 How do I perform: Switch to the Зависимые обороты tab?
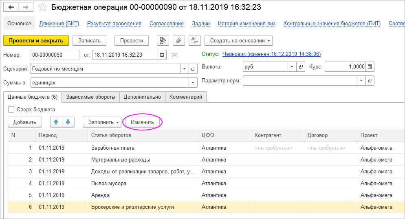(90, 97)
